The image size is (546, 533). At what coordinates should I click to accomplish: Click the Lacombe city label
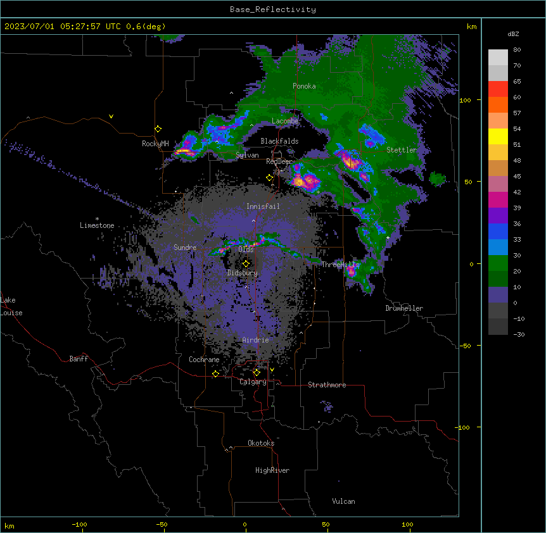[285, 121]
